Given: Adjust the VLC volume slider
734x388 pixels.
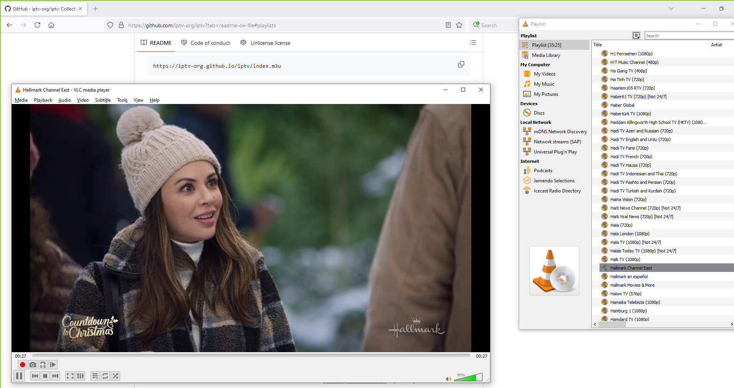Looking at the screenshot, I should pyautogui.click(x=468, y=377).
